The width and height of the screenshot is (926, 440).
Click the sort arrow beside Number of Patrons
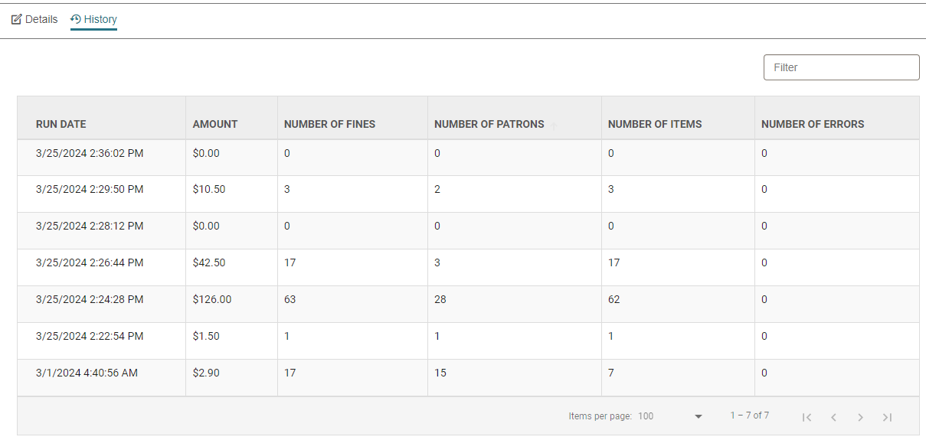click(554, 125)
